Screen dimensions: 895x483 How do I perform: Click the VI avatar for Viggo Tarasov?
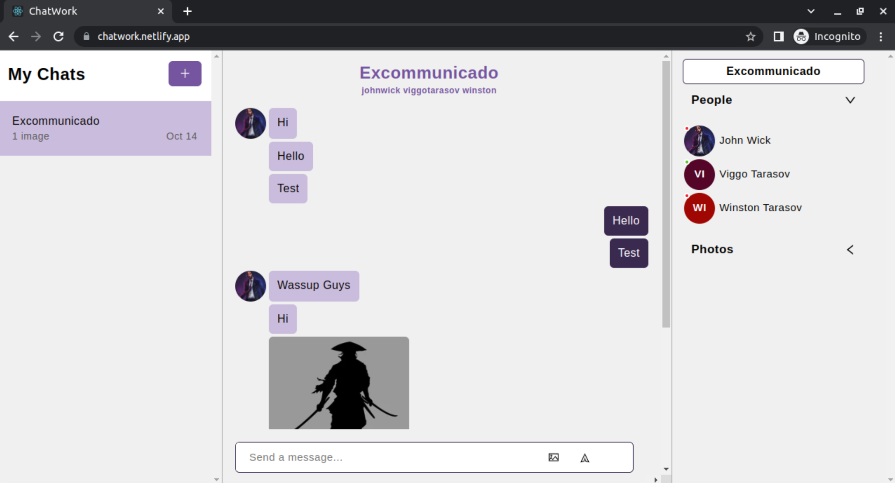[x=699, y=174]
